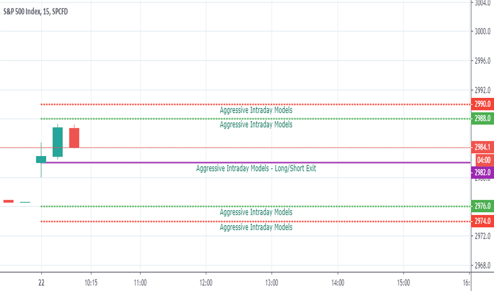The height and width of the screenshot is (291, 494).
Task: Click the S&P 500 Index chart title
Action: tap(36, 12)
